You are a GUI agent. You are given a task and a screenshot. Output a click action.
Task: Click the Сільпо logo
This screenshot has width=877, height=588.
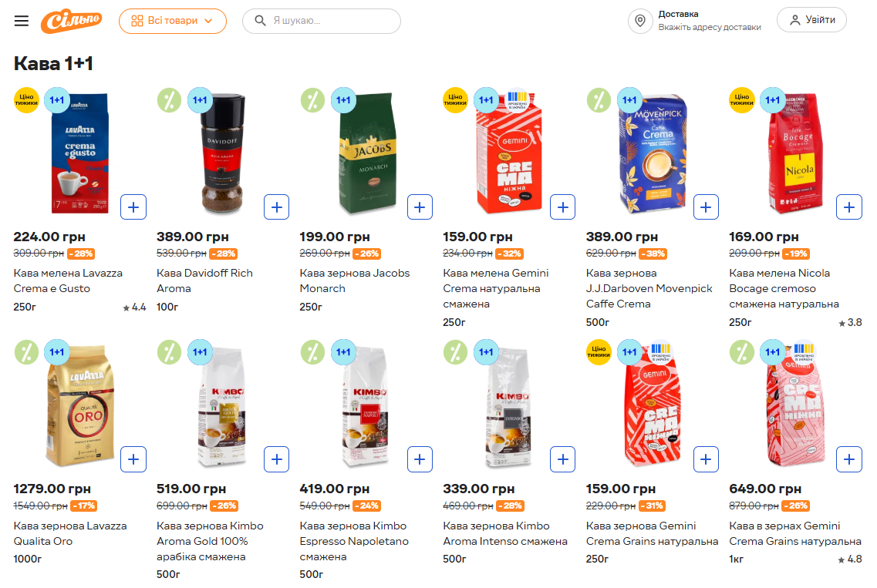point(71,21)
